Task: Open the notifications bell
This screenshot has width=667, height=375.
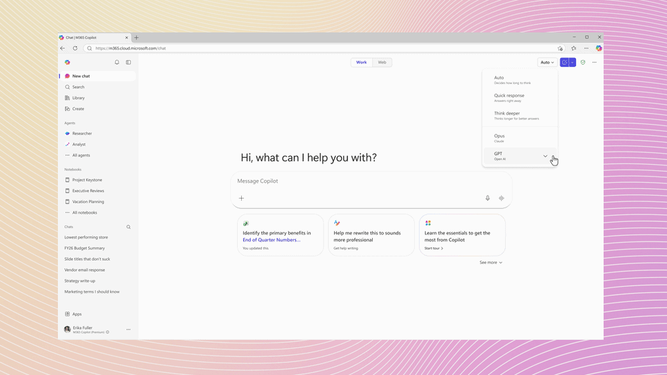Action: pos(117,62)
